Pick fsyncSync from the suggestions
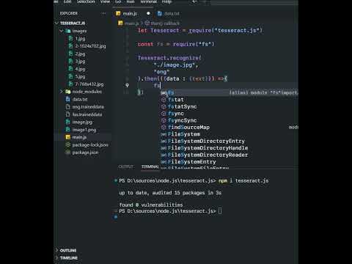The image size is (352, 264). click(183, 120)
